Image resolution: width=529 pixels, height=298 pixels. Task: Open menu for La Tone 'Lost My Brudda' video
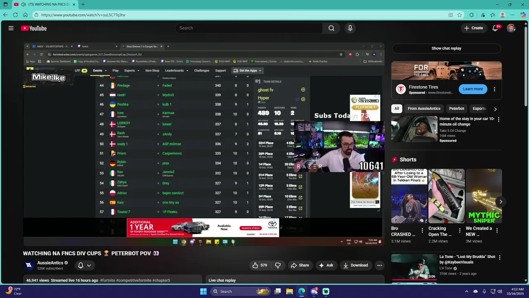[x=499, y=257]
